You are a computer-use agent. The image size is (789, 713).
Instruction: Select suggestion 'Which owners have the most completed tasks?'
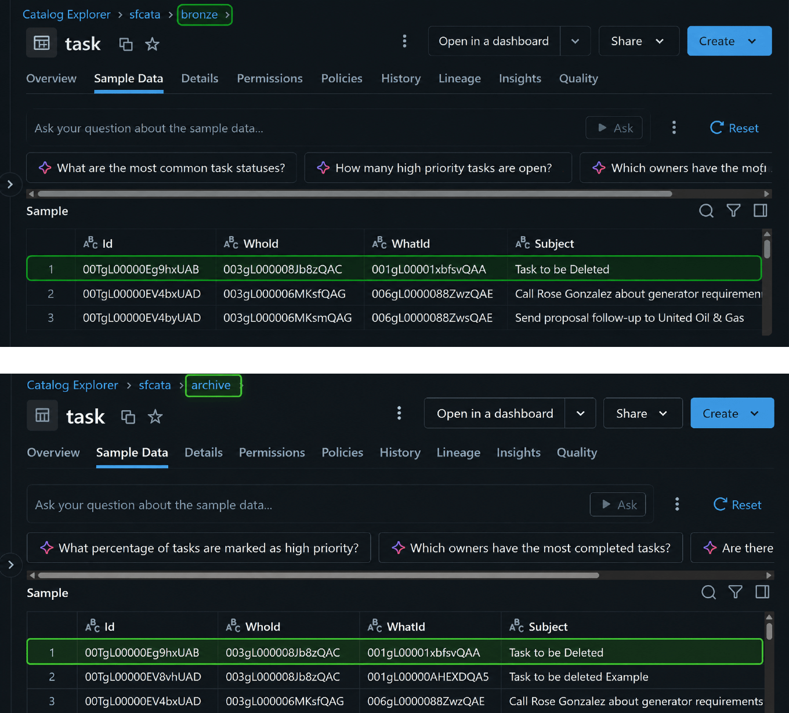[531, 548]
